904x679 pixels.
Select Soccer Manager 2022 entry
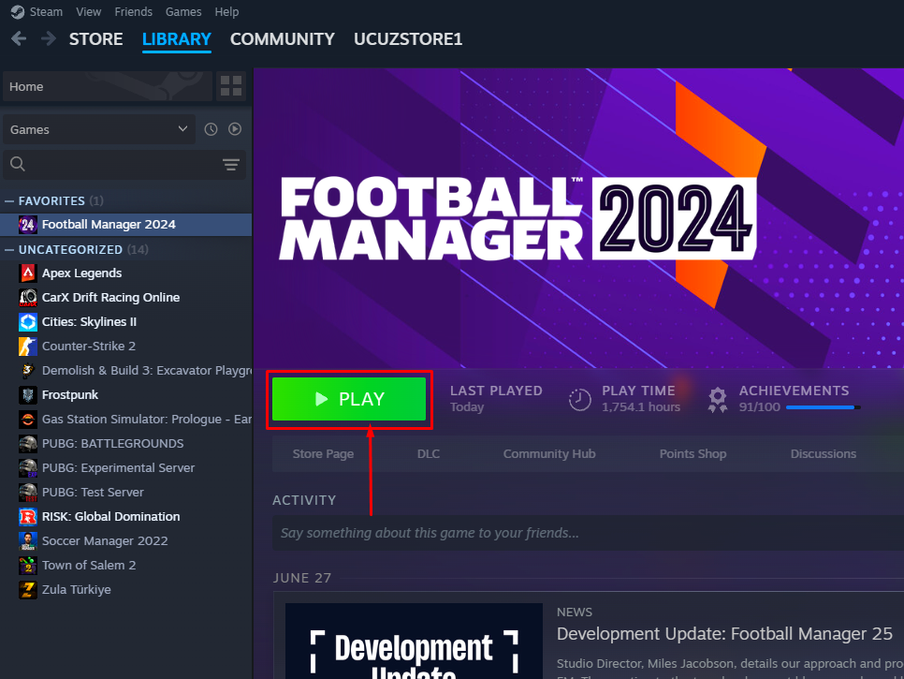pos(126,541)
